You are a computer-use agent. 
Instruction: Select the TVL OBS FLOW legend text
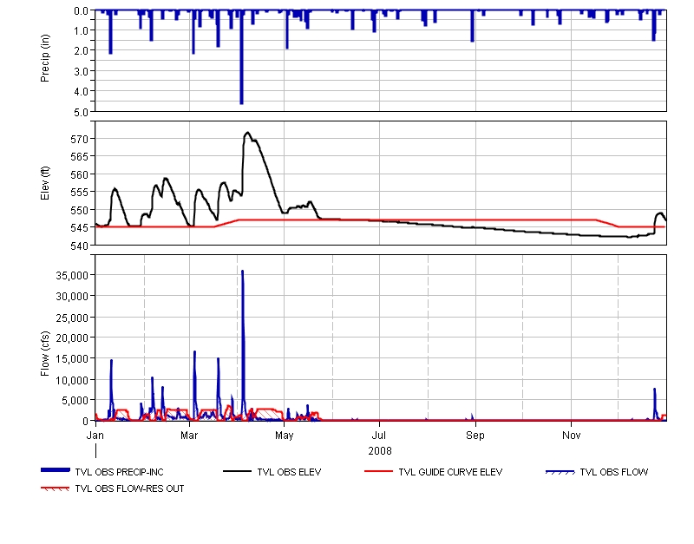click(x=613, y=473)
